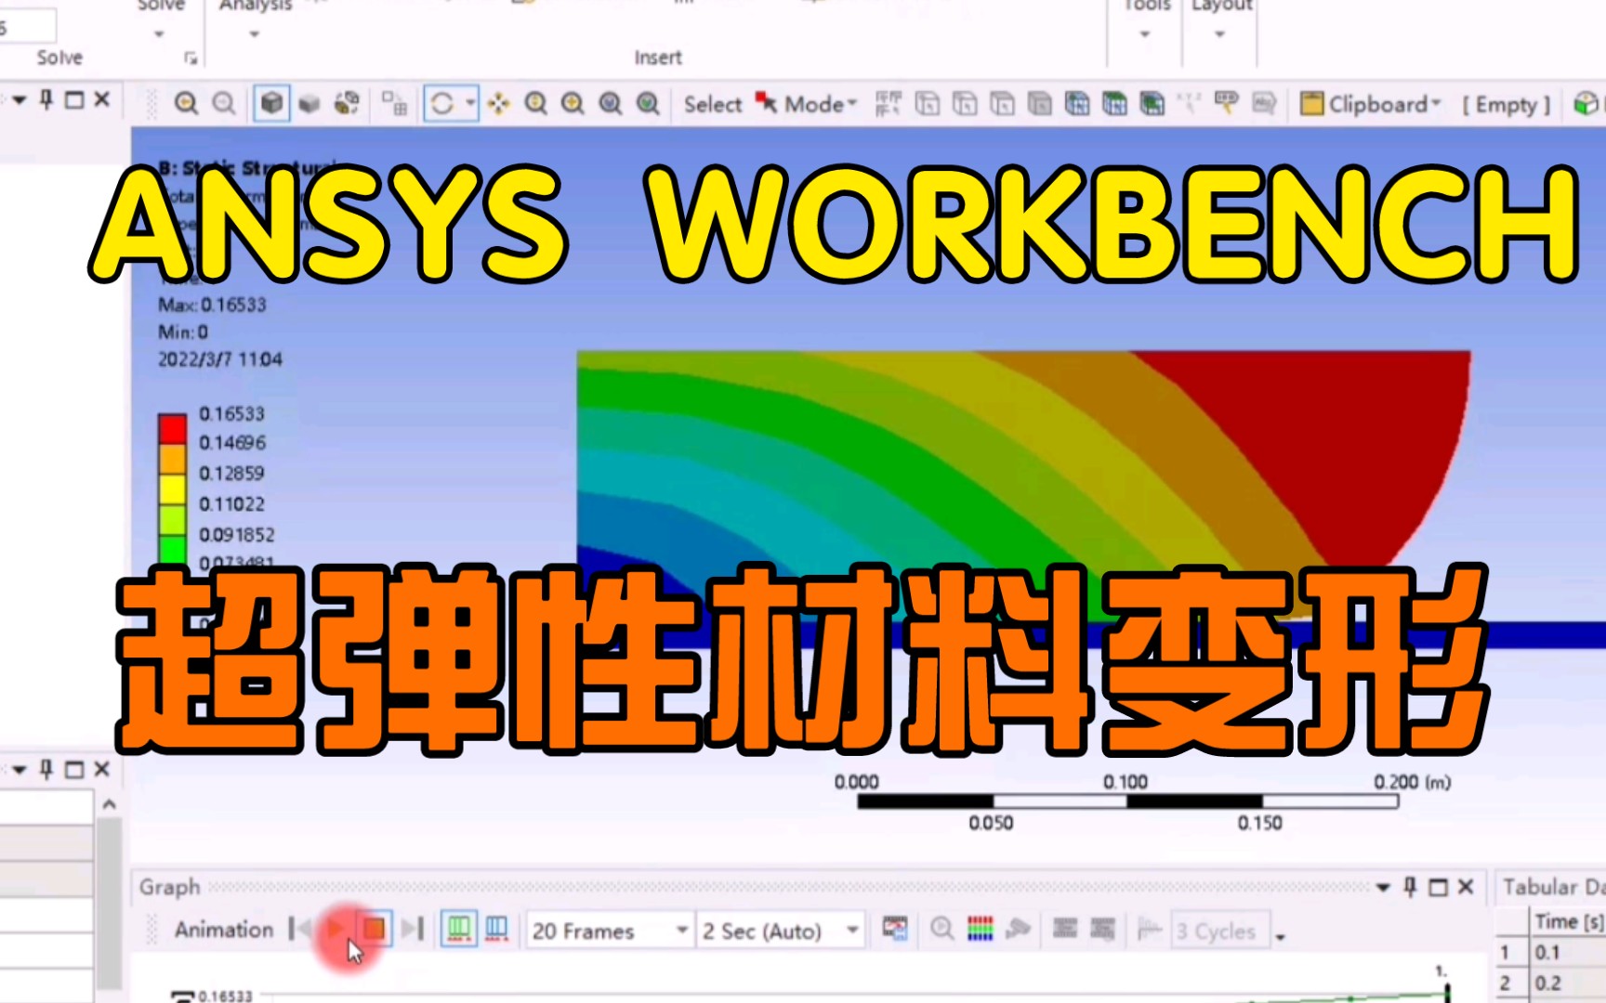
Task: Click the selection filter icon right of Mode
Action: click(x=889, y=103)
